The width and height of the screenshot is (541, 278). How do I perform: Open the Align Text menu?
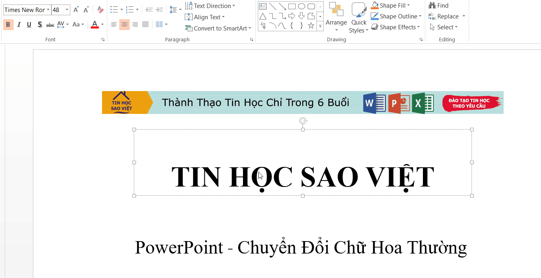(x=205, y=17)
